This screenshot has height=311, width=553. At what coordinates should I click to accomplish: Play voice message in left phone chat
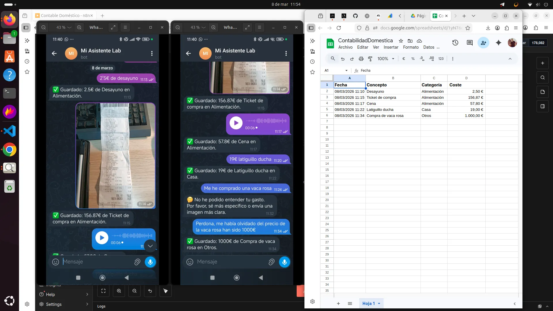(x=102, y=238)
